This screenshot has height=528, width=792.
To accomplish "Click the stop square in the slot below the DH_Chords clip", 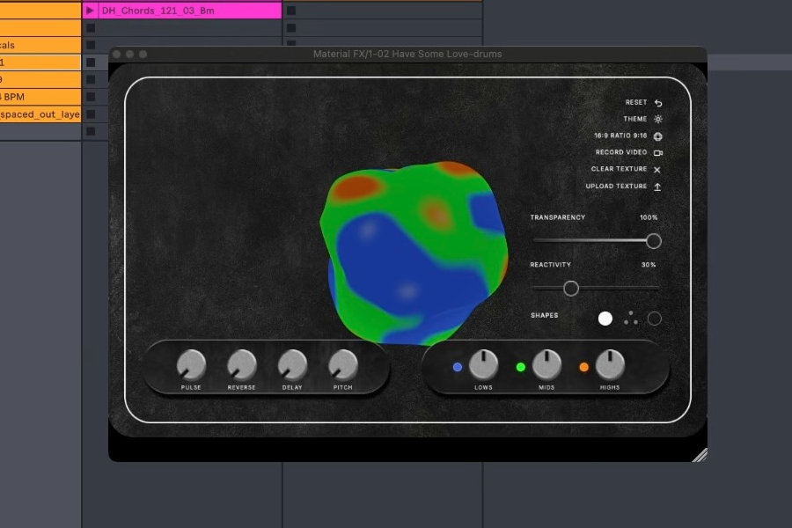I will coord(91,28).
